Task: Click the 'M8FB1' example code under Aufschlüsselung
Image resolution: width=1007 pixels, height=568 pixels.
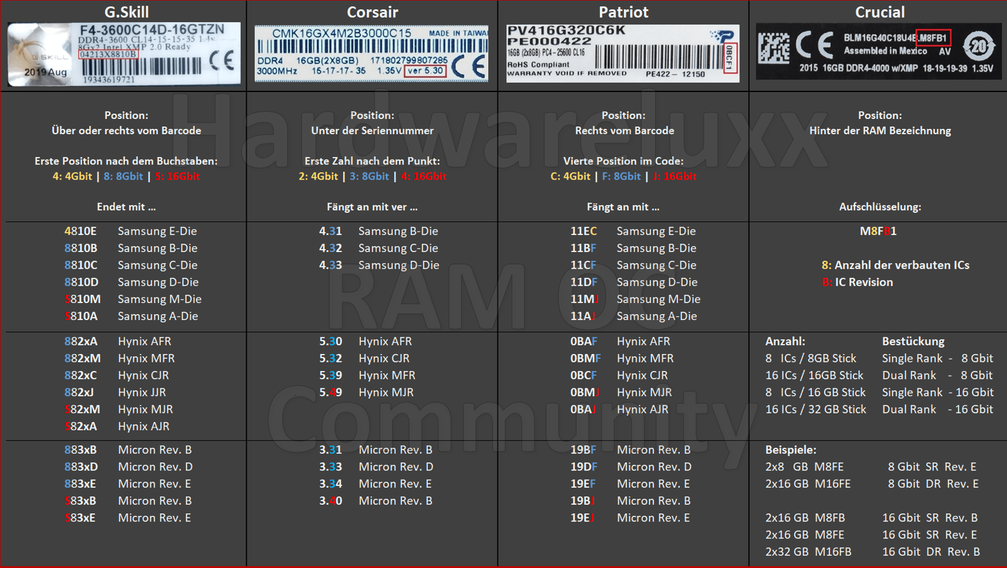Action: (878, 231)
